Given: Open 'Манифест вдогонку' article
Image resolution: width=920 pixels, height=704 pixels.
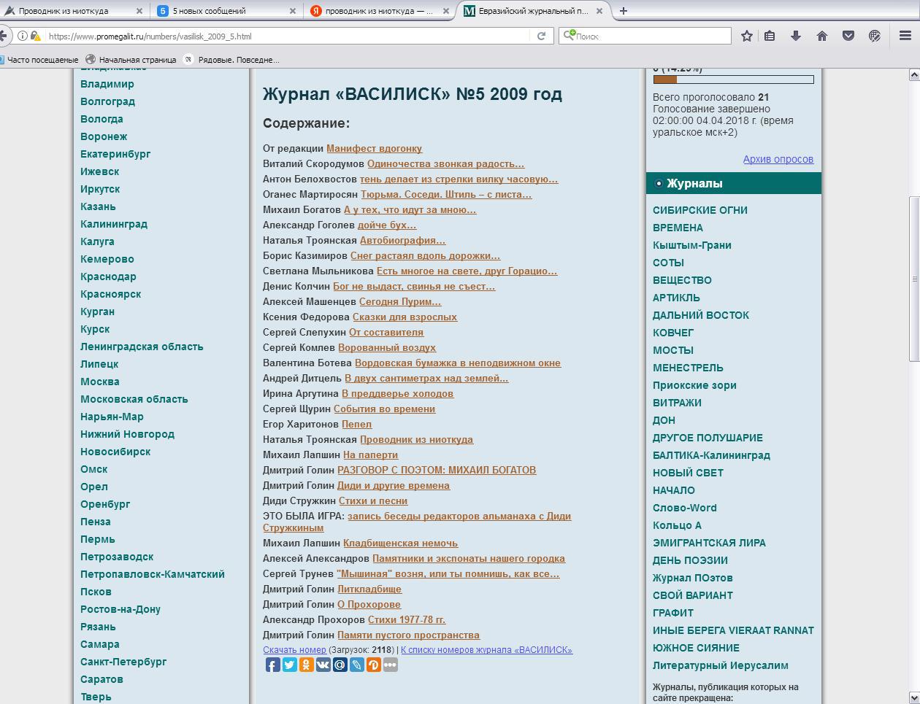Looking at the screenshot, I should 374,148.
